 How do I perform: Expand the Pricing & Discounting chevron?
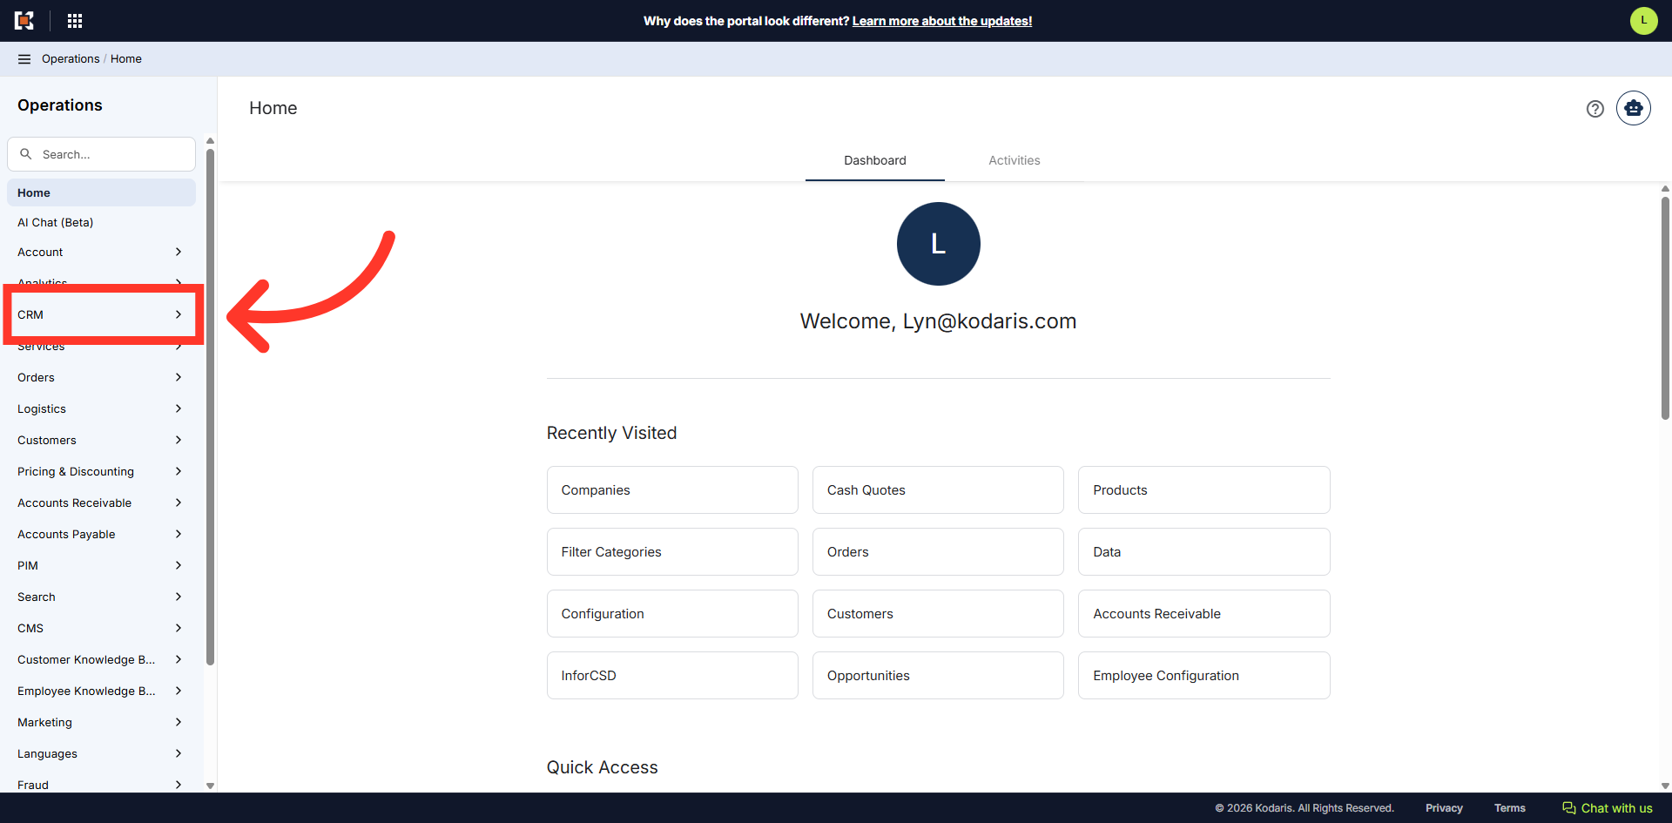pos(179,471)
